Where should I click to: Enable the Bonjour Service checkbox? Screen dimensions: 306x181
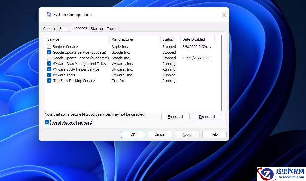pos(49,47)
